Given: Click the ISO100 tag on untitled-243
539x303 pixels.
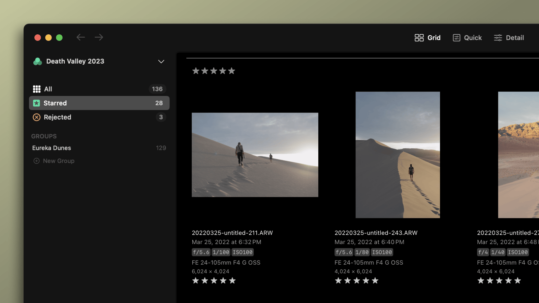Looking at the screenshot, I should point(382,252).
